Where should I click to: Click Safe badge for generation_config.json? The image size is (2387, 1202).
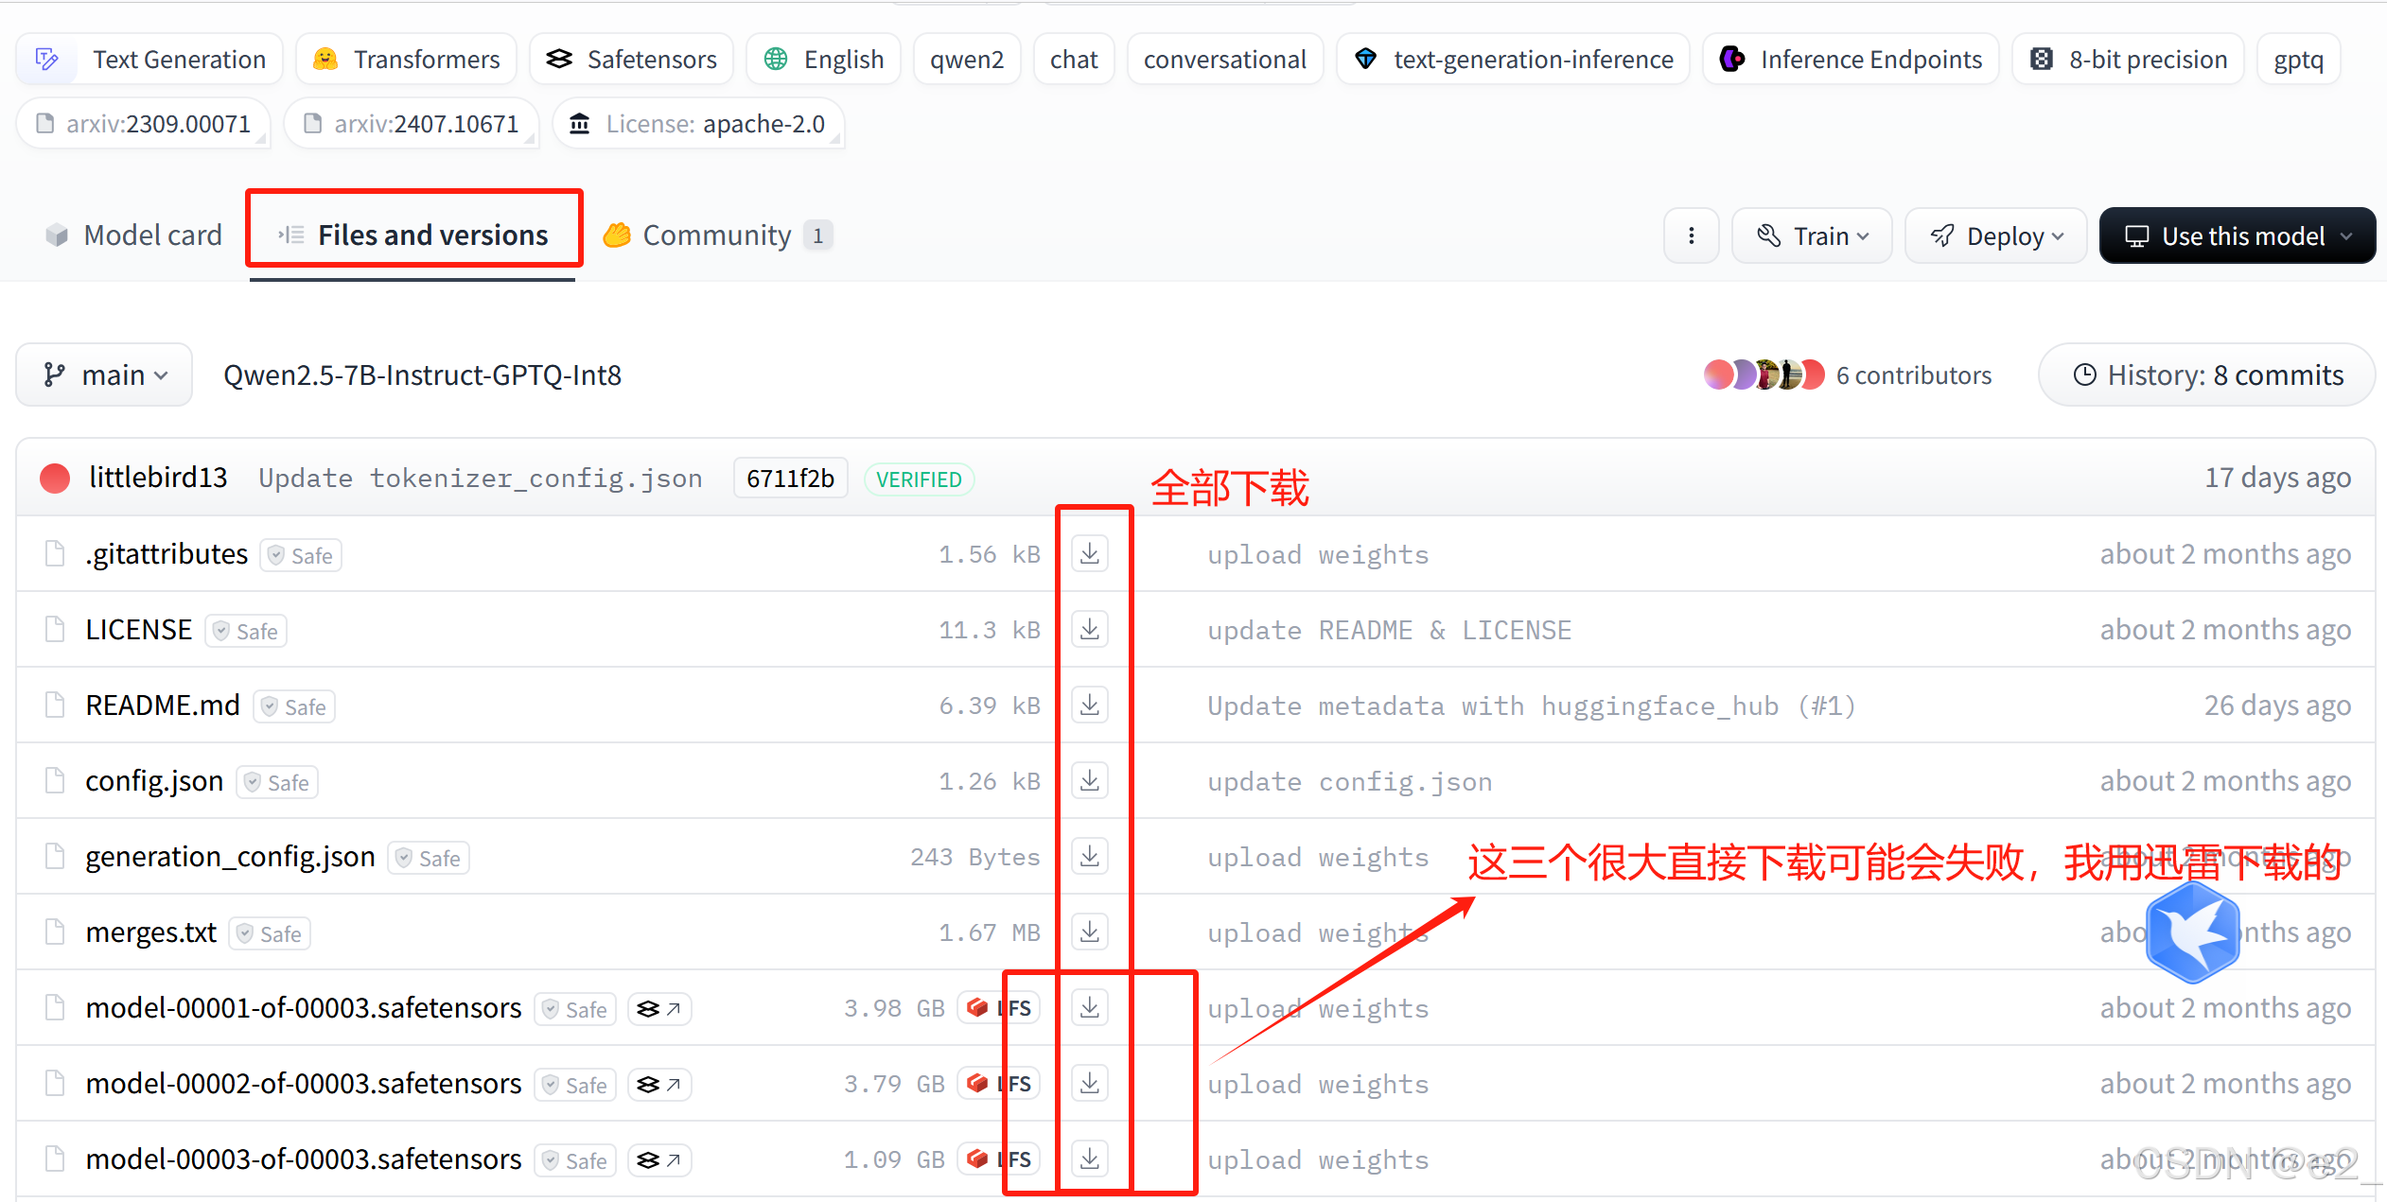click(429, 858)
